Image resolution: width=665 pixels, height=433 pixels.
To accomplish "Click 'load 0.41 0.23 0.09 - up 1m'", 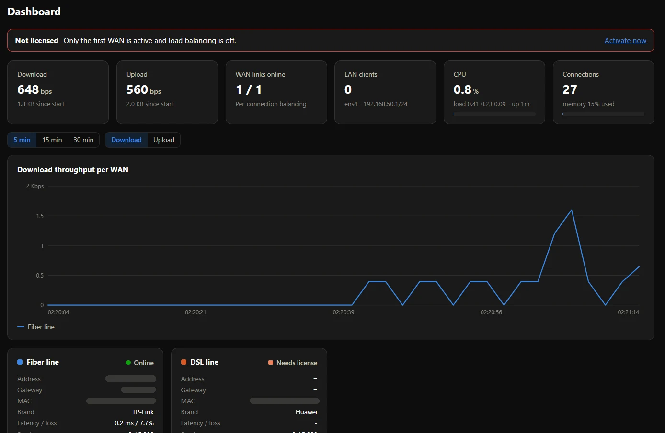I will pos(492,104).
